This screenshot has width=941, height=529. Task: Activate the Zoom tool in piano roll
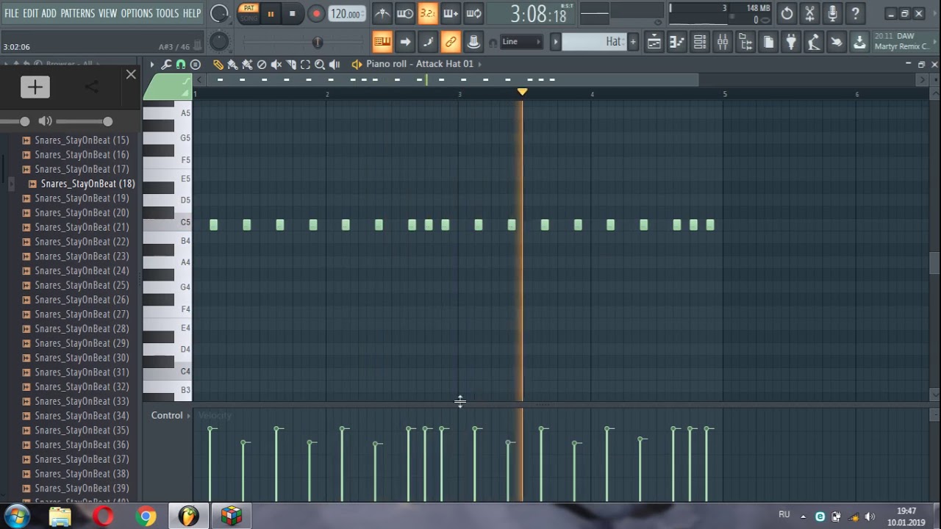coord(320,64)
